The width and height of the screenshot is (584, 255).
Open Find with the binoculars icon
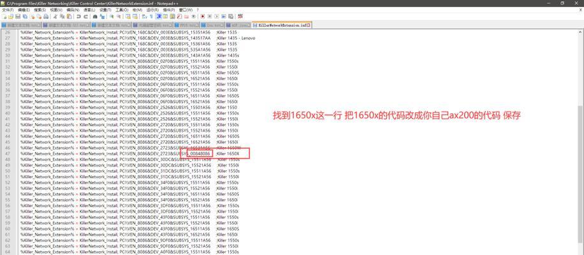point(95,17)
